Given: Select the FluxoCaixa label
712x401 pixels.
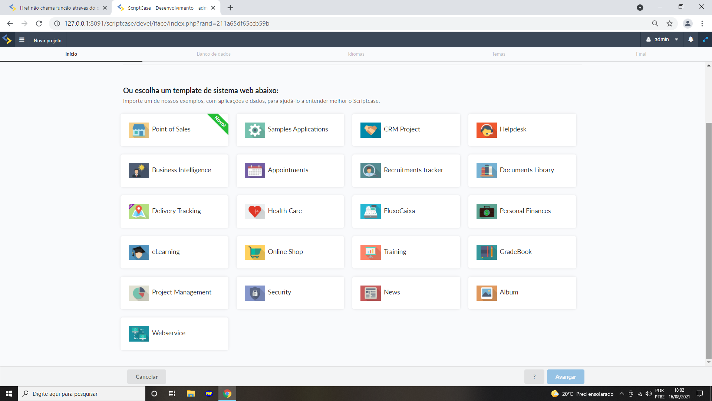Looking at the screenshot, I should [399, 211].
